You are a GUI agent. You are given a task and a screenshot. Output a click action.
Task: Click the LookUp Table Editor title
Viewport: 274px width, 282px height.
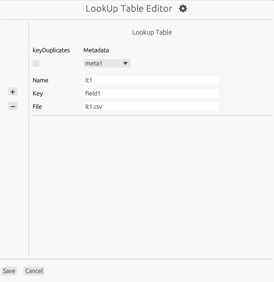[129, 9]
